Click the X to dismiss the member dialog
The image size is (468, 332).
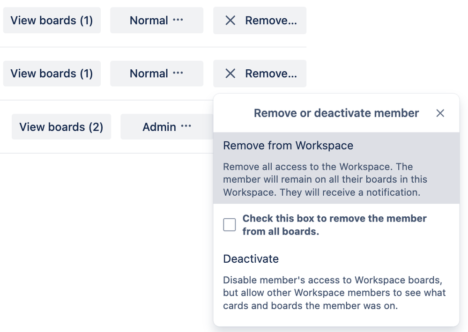tap(440, 113)
